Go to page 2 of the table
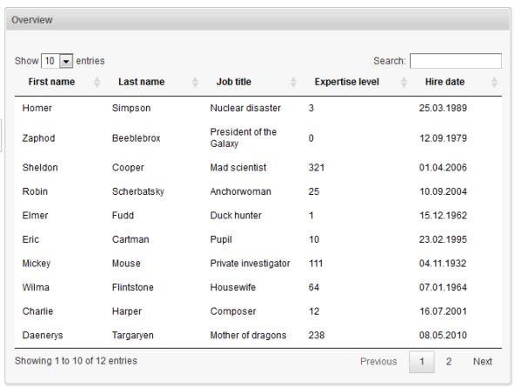 click(x=448, y=361)
